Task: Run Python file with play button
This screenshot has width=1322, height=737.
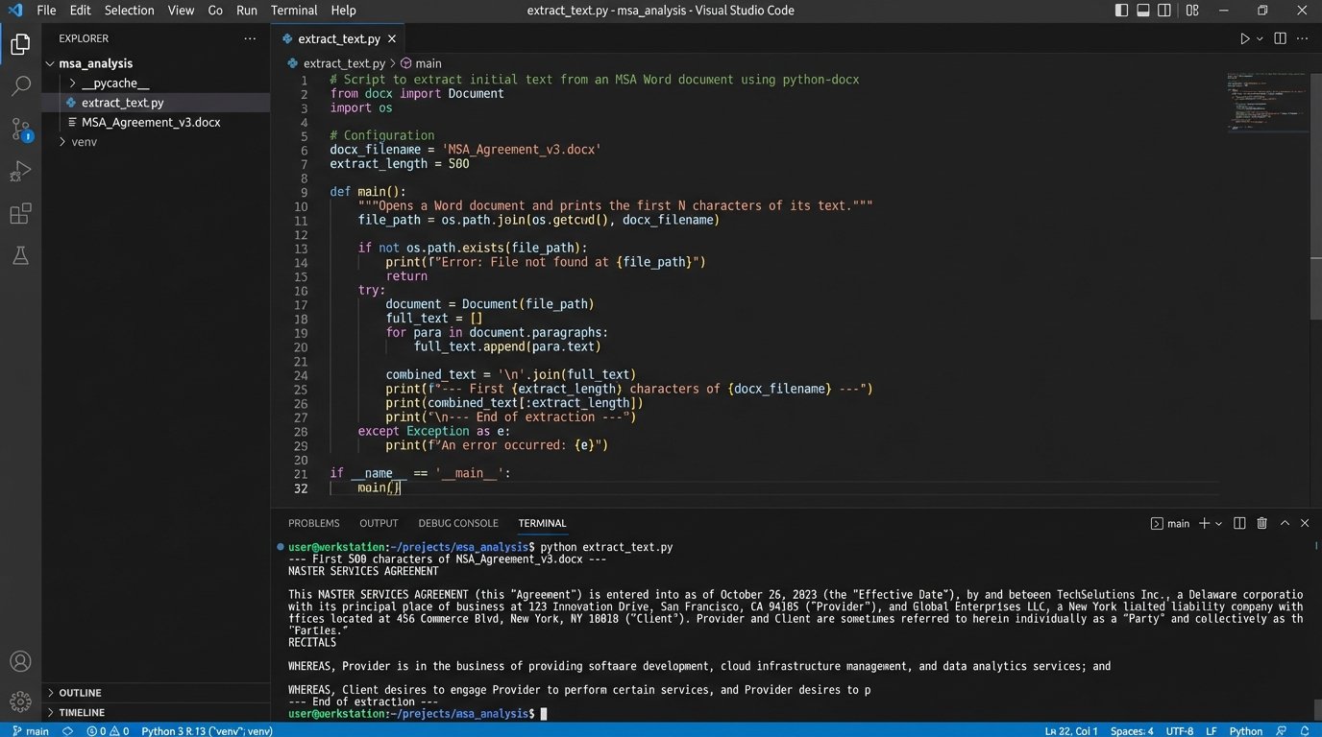Action: [1244, 38]
